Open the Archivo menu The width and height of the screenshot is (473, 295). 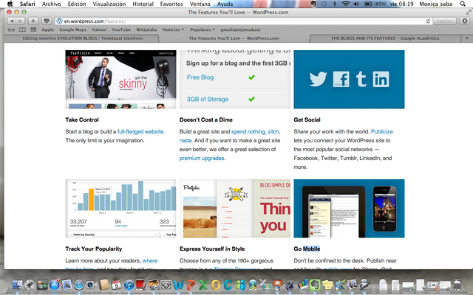click(52, 4)
